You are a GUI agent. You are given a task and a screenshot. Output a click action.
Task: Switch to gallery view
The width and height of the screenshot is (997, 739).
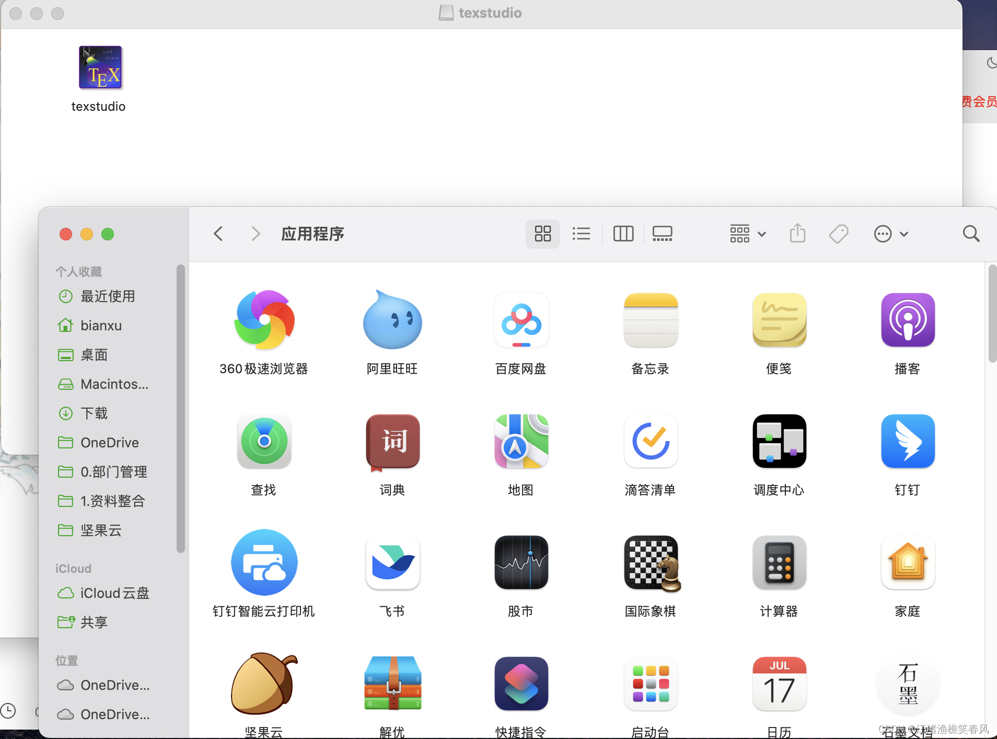pos(662,234)
